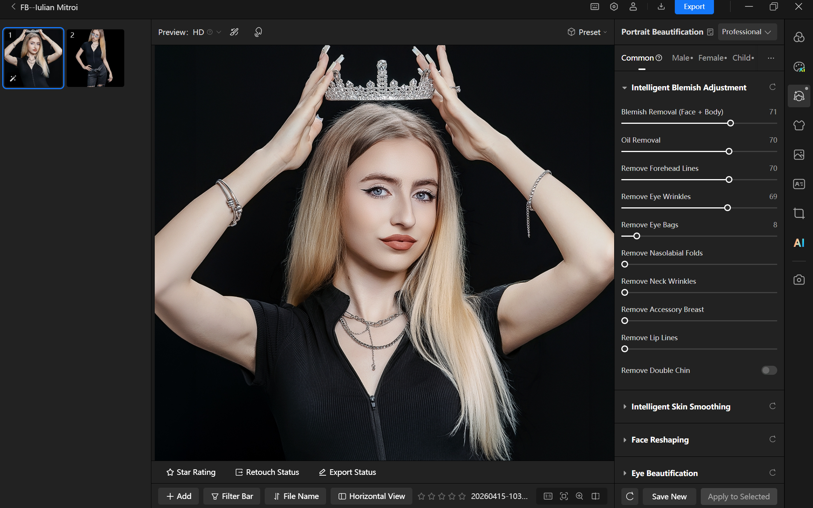Click the face profile icon beside eraser

point(258,32)
